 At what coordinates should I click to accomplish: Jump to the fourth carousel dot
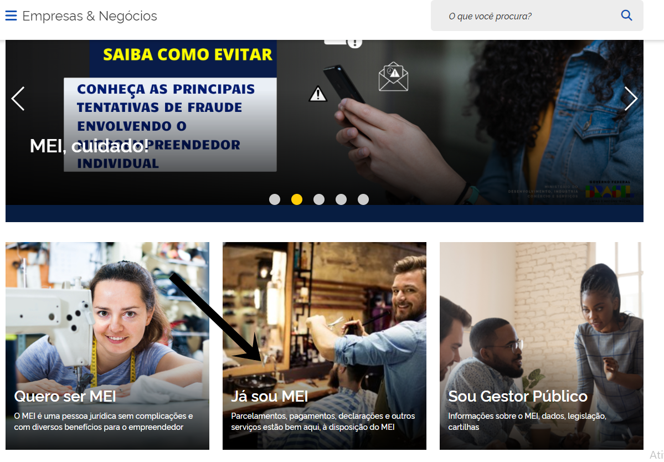click(x=341, y=199)
